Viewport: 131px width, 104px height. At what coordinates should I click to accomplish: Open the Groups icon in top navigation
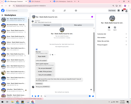coord(76,10)
